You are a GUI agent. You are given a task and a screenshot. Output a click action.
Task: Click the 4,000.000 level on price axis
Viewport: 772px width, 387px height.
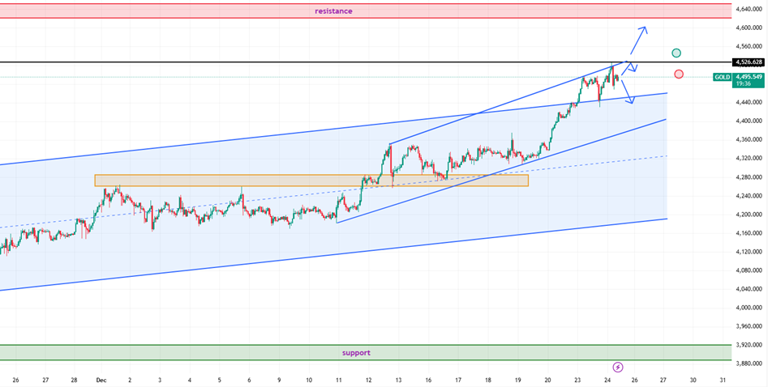point(748,308)
